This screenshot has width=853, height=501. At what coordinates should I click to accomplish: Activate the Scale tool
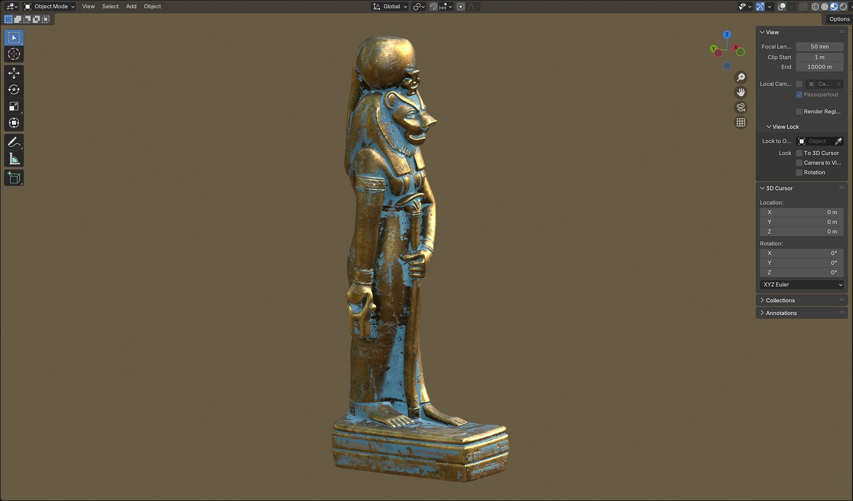tap(14, 106)
